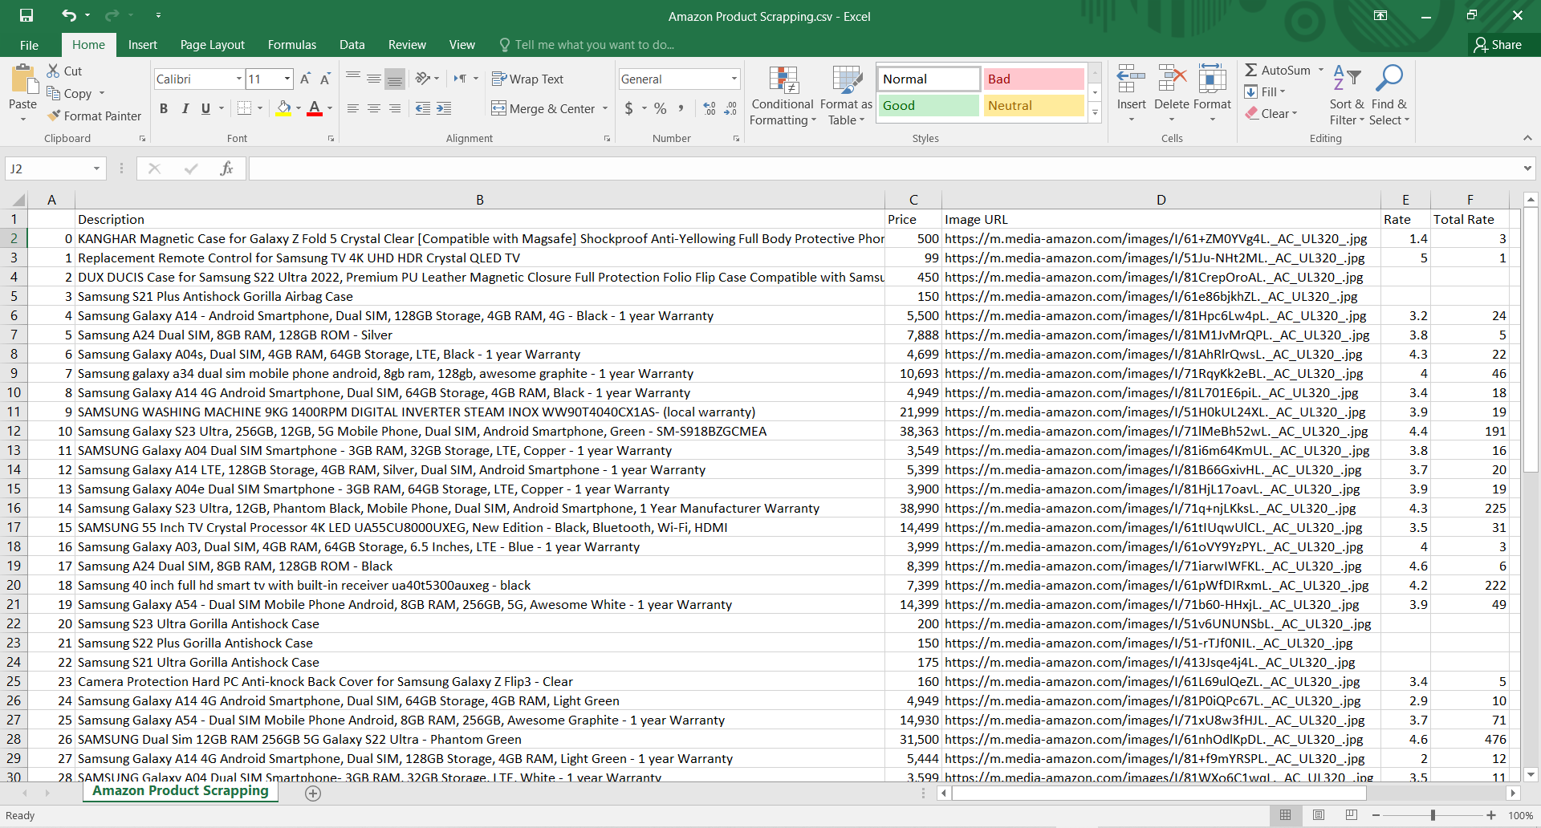Apply Comma Style formatting
This screenshot has height=828, width=1541.
(681, 108)
